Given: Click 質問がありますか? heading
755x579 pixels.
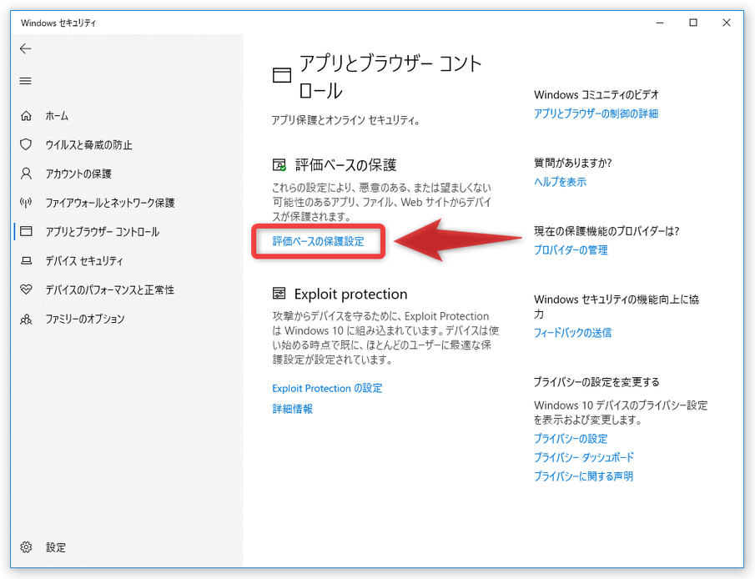Looking at the screenshot, I should [x=572, y=163].
